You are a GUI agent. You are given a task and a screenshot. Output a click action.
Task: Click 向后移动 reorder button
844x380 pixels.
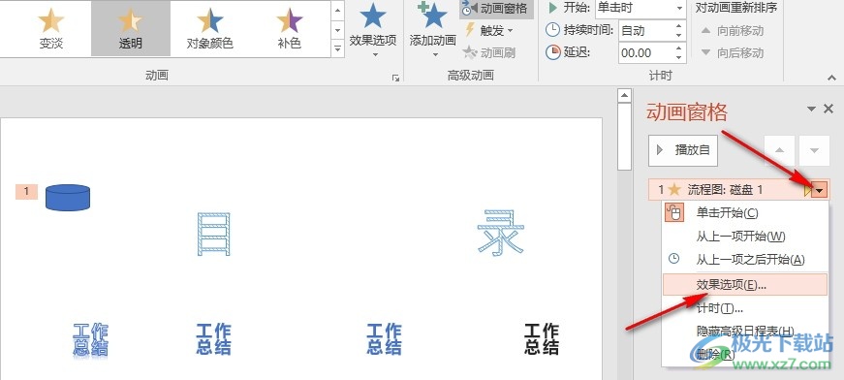pyautogui.click(x=733, y=52)
